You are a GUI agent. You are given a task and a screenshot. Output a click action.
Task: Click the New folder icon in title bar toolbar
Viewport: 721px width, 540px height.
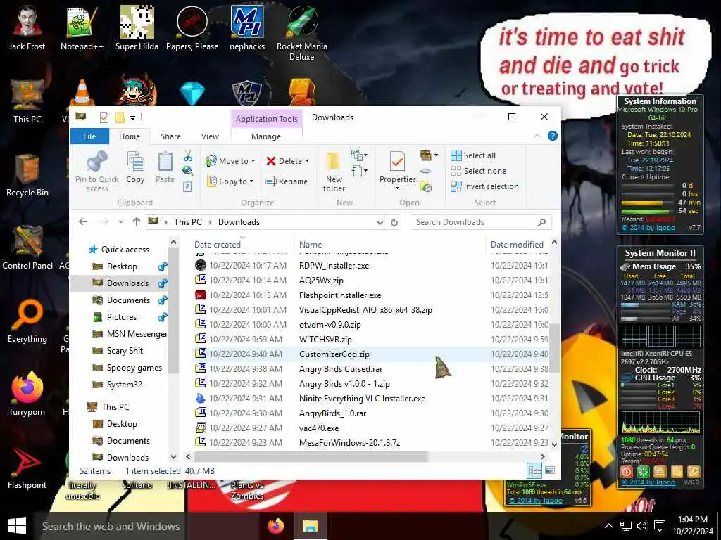click(120, 117)
